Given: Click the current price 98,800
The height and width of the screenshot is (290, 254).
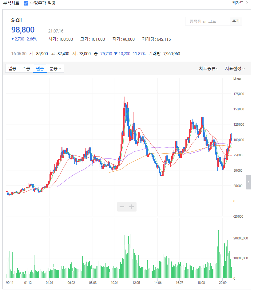Looking at the screenshot, I should 23,30.
